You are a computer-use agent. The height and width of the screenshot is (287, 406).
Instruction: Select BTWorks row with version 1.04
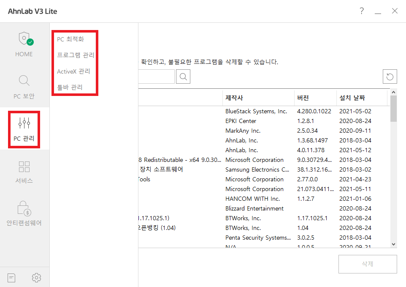coord(264,228)
